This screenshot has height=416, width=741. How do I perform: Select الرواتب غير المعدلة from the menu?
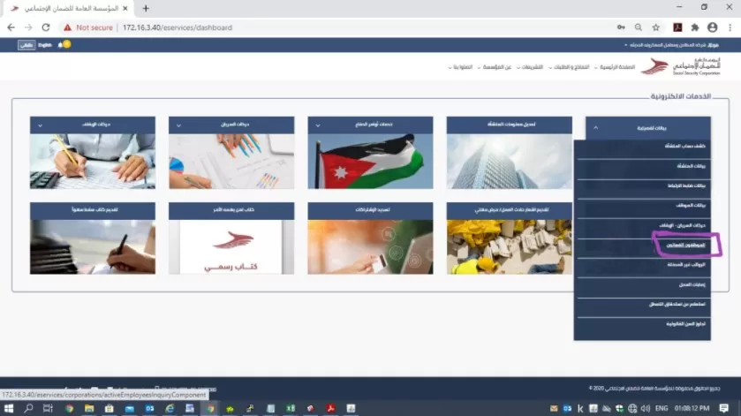[642, 265]
